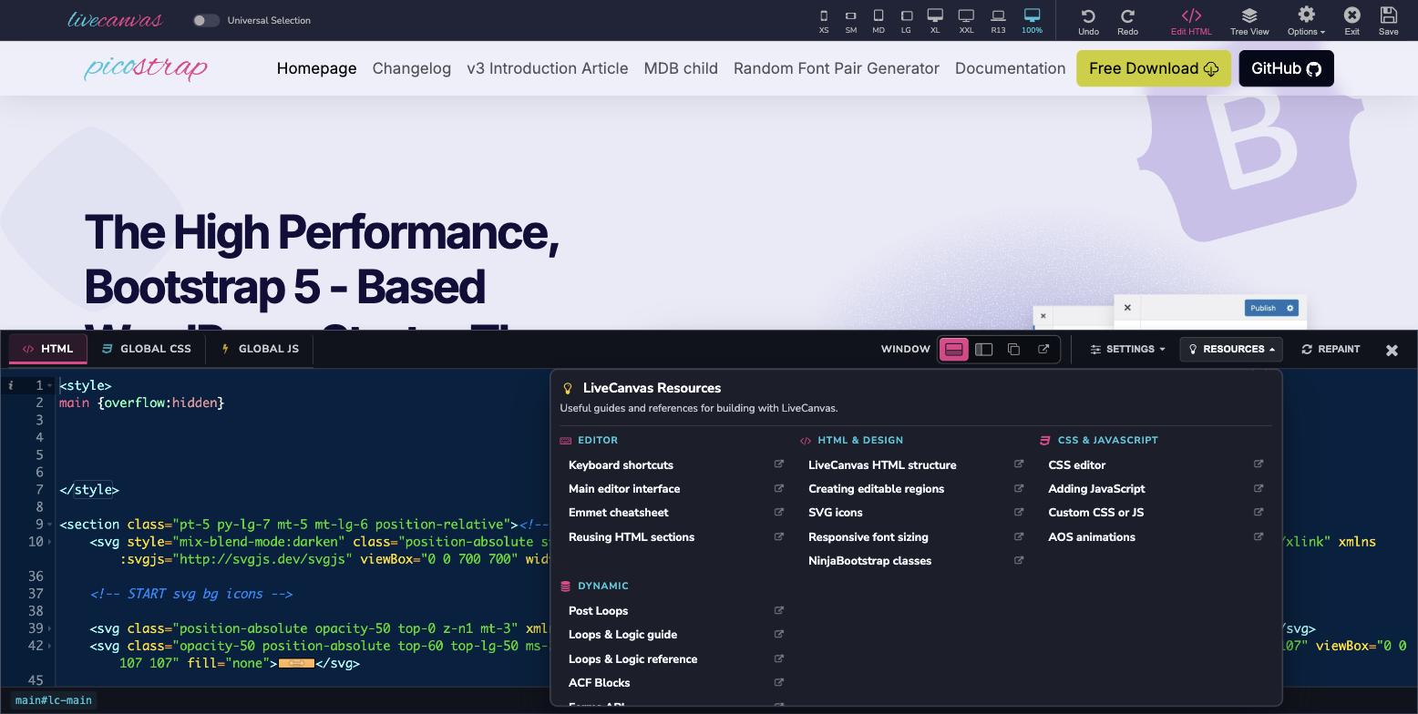
Task: Open the Tree View panel
Action: 1249,21
